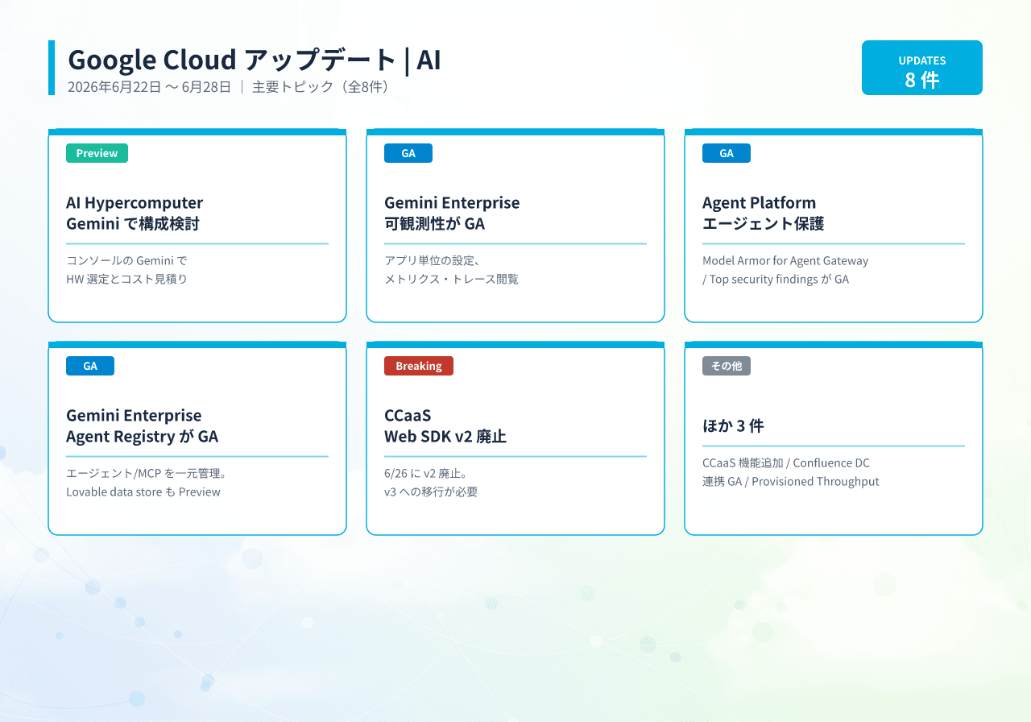
Task: Click the gray その他 badge
Action: click(x=727, y=366)
